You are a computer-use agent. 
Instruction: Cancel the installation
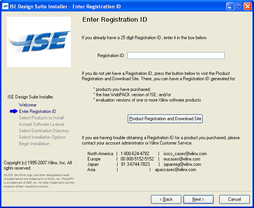tap(234, 199)
